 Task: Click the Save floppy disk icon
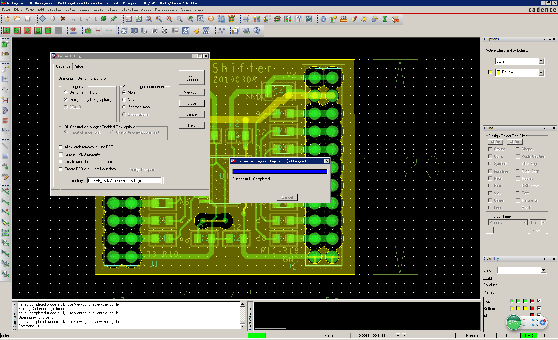(28, 19)
